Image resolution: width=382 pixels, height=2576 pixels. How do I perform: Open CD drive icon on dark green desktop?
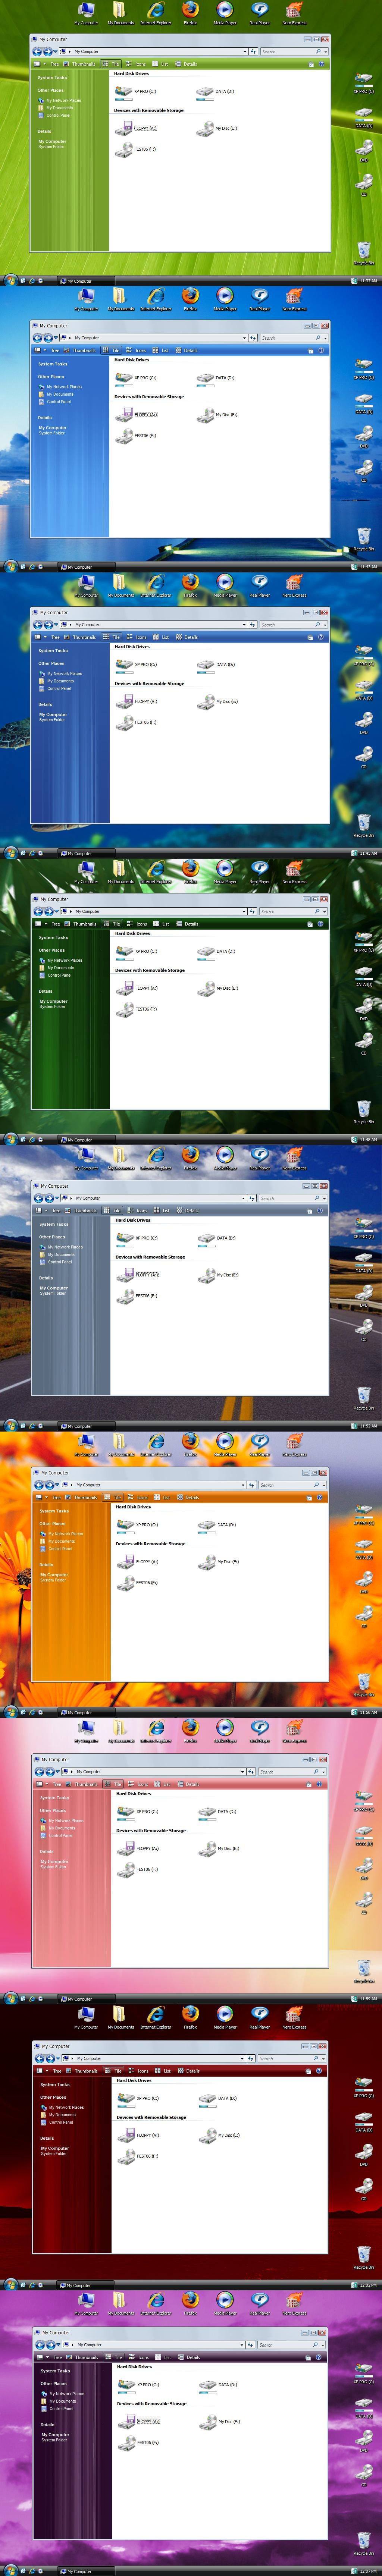pos(364,1044)
